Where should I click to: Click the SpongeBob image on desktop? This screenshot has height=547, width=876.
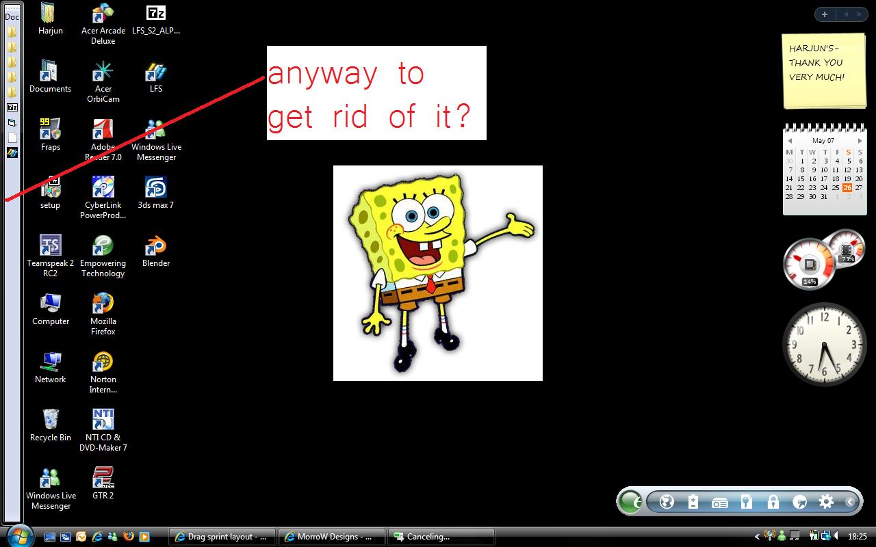point(438,273)
